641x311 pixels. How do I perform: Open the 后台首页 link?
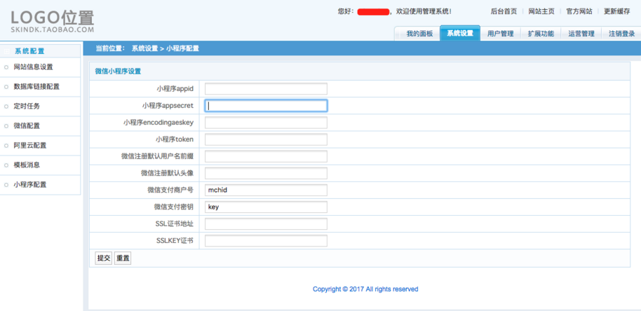pyautogui.click(x=504, y=11)
